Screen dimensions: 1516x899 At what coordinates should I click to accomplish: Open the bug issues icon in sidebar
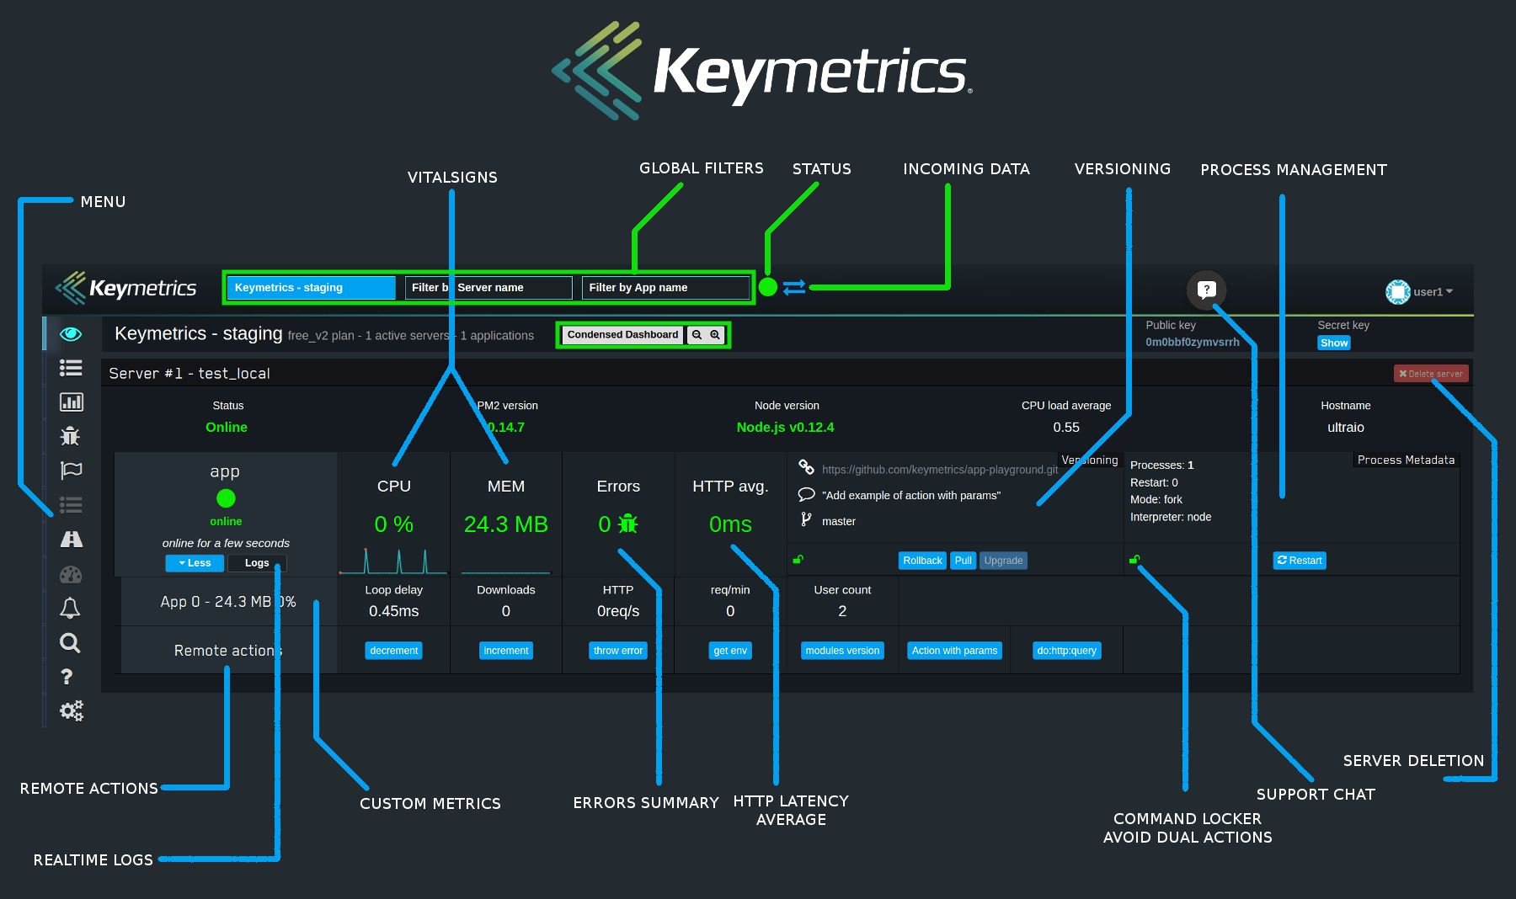pos(71,436)
